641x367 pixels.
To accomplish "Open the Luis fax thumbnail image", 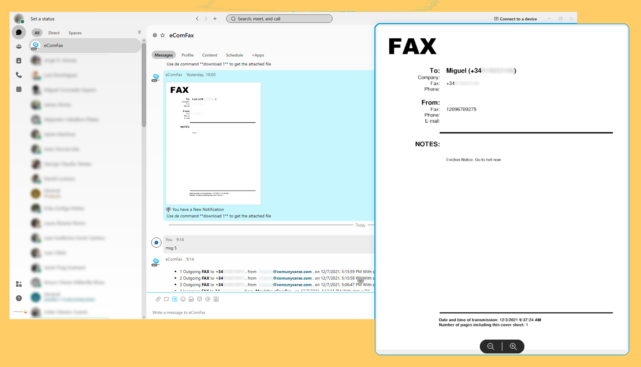I will (213, 143).
